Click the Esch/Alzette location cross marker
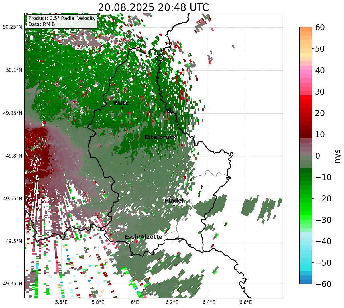This screenshot has height=308, width=344. [x=133, y=242]
